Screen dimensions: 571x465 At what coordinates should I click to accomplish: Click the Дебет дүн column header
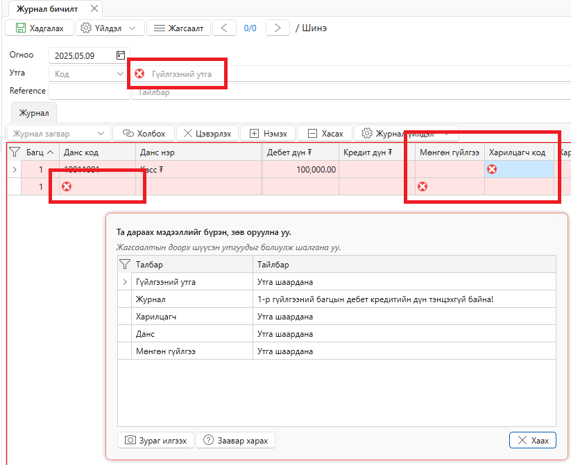pos(300,152)
